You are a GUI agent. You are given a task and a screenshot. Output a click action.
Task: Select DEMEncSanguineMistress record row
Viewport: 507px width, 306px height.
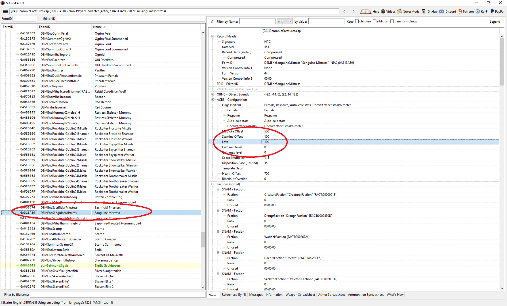[x=101, y=213]
